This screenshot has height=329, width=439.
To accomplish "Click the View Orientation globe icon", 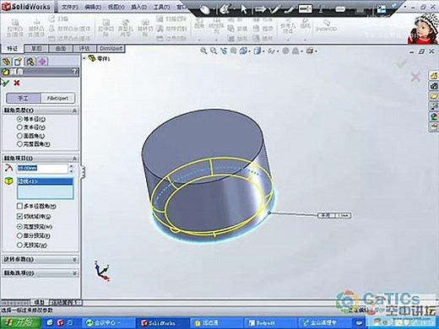I will (x=243, y=51).
